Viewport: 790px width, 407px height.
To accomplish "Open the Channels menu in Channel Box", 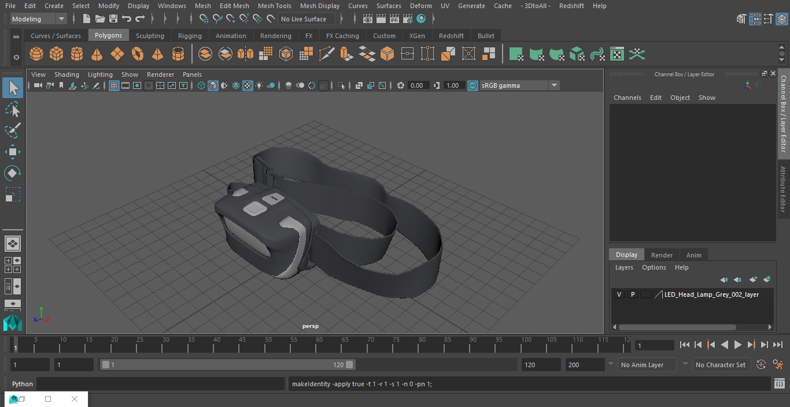I will click(627, 98).
